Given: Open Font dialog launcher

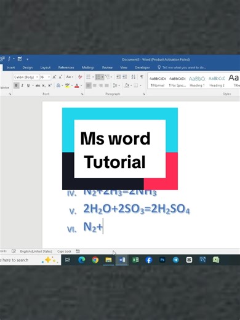Looking at the screenshot, I should 82,94.
